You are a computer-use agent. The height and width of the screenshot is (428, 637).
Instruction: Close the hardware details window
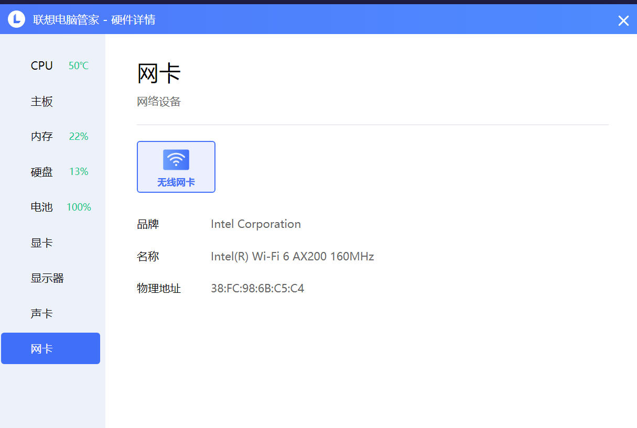click(623, 20)
